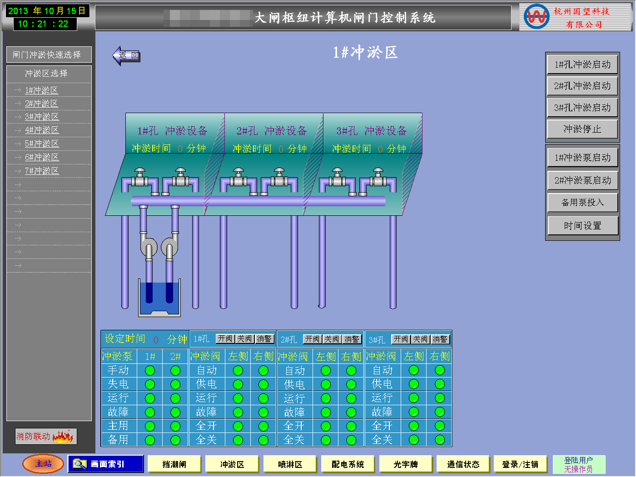Image resolution: width=636 pixels, height=477 pixels.
Task: Toggle 3# hole right-side fully-open indicator
Action: click(439, 426)
